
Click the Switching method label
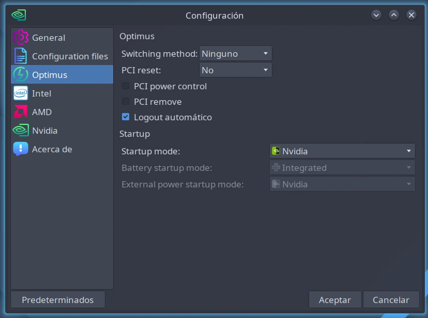[x=159, y=54]
